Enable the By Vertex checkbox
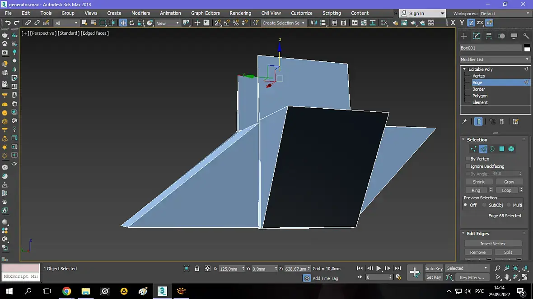The height and width of the screenshot is (299, 533). coord(468,159)
